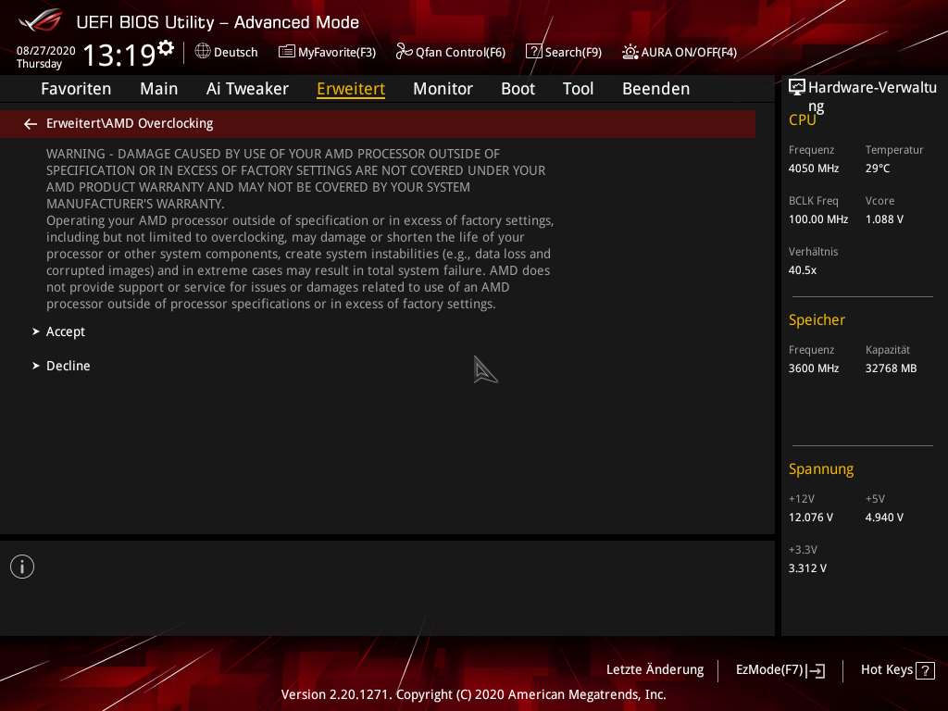
Task: Open the Ai Tweaker tab
Action: click(x=247, y=89)
